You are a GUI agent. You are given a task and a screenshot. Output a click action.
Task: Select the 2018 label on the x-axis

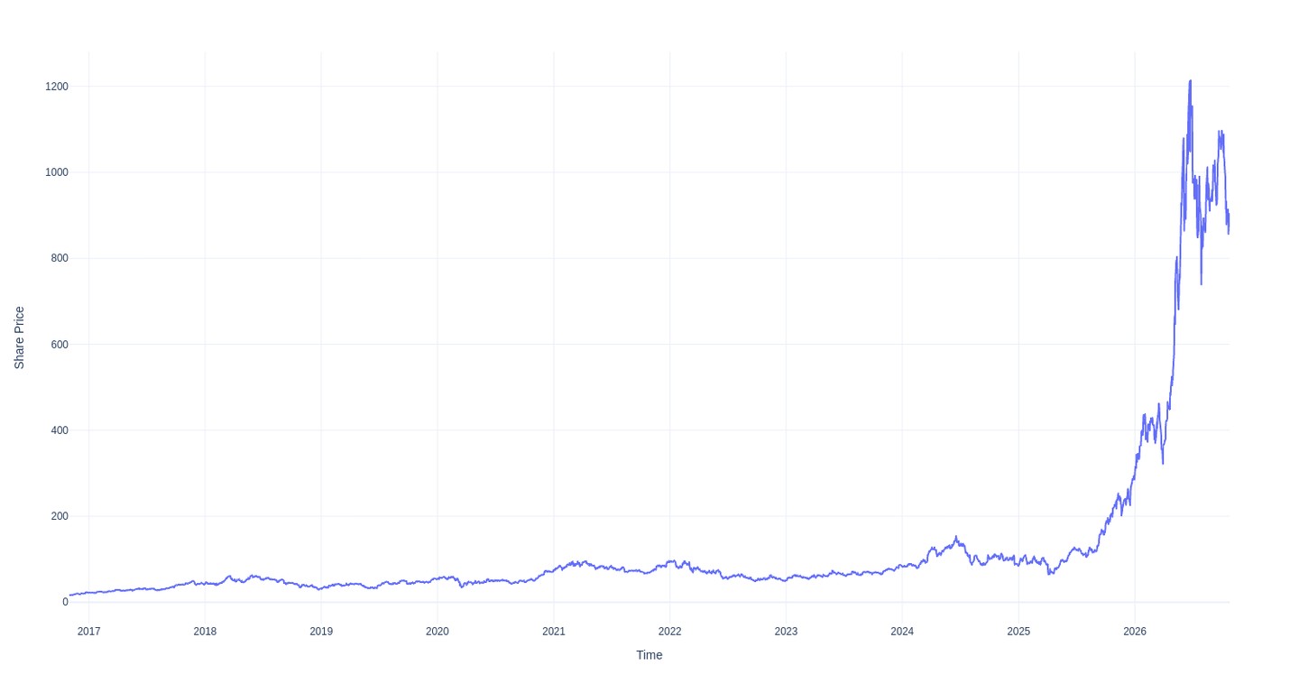205,632
